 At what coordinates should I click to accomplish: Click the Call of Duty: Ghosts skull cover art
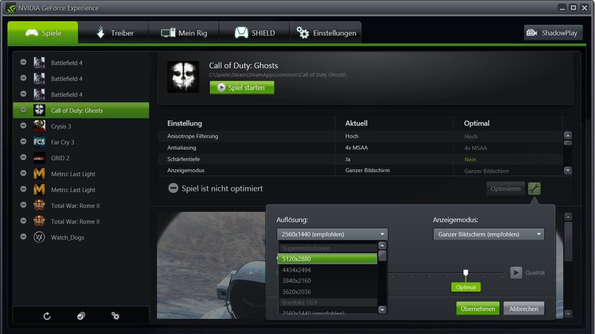coord(183,77)
